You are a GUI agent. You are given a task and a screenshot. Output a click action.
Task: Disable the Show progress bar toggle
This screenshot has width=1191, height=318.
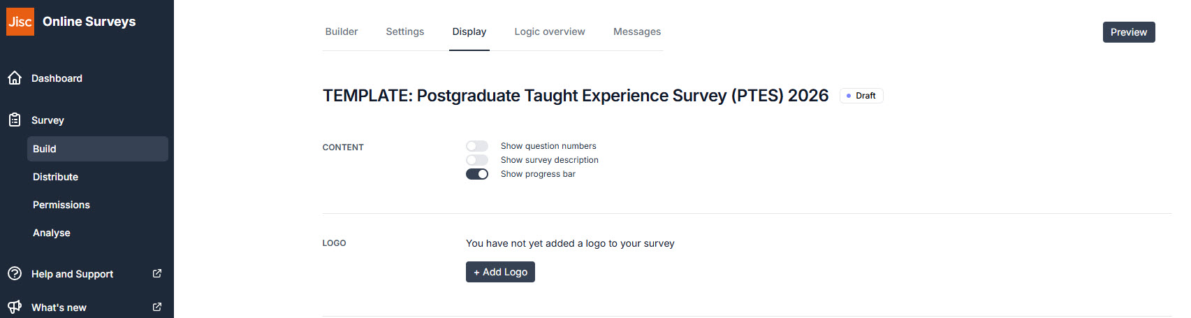pyautogui.click(x=477, y=174)
